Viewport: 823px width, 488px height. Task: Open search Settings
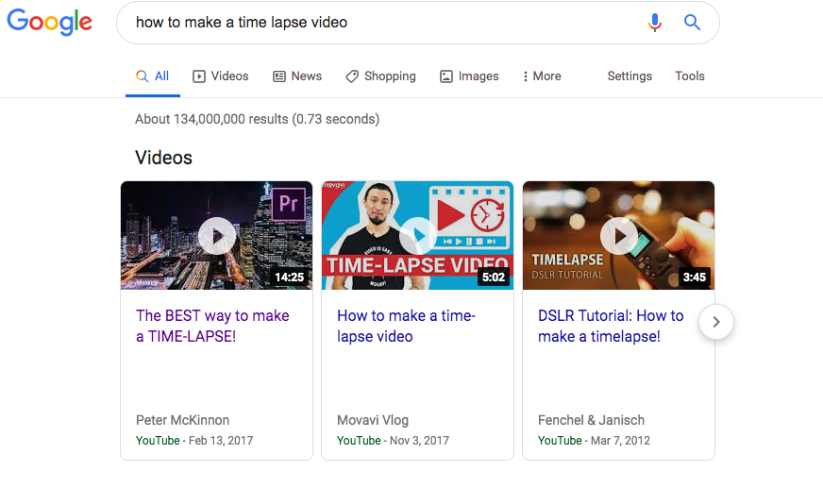pos(630,76)
